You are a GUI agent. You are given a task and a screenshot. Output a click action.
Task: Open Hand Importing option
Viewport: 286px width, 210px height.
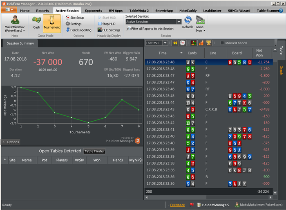click(x=78, y=30)
